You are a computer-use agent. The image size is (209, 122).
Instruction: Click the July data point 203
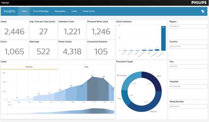(60, 91)
